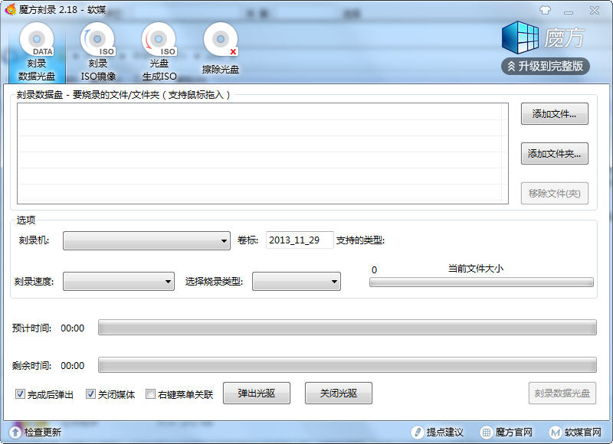Open the skin shirt icon in title bar
Viewport: 613px width, 444px height.
545,10
